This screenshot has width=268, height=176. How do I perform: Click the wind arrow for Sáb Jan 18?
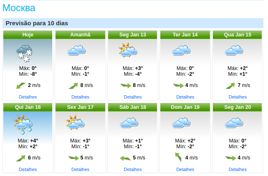pos(126,158)
